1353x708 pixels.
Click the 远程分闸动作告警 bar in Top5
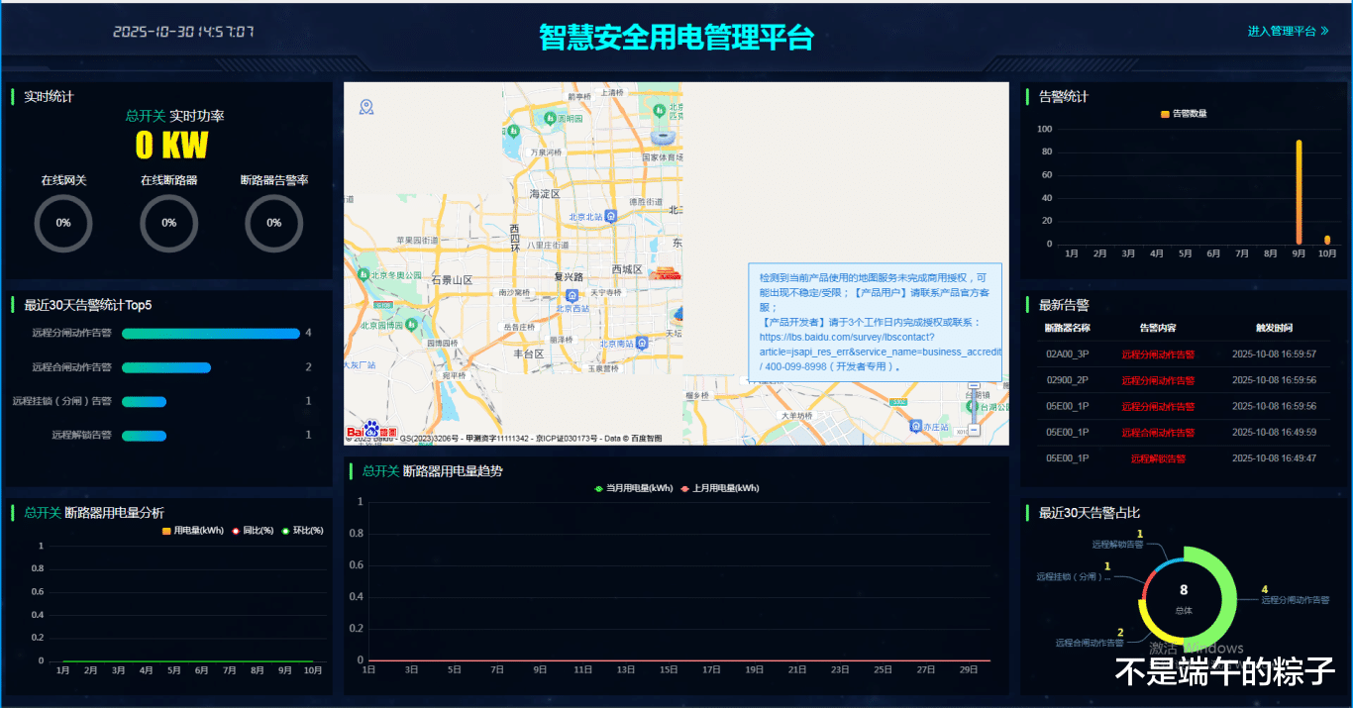click(x=211, y=334)
